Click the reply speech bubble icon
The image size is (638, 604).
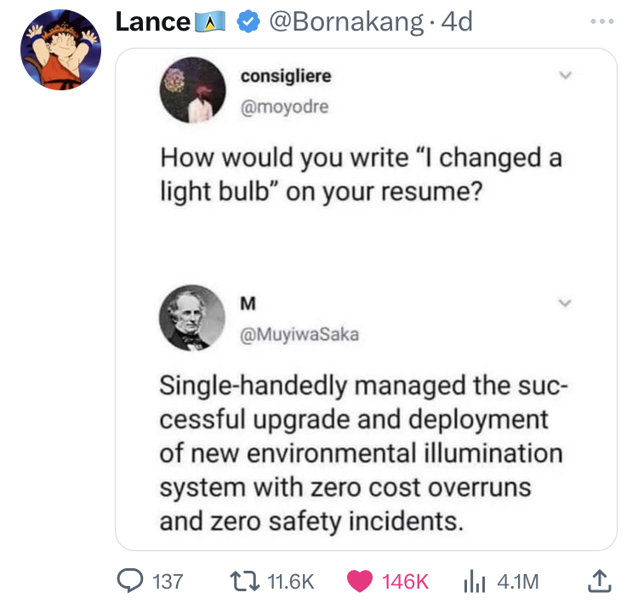tap(131, 581)
